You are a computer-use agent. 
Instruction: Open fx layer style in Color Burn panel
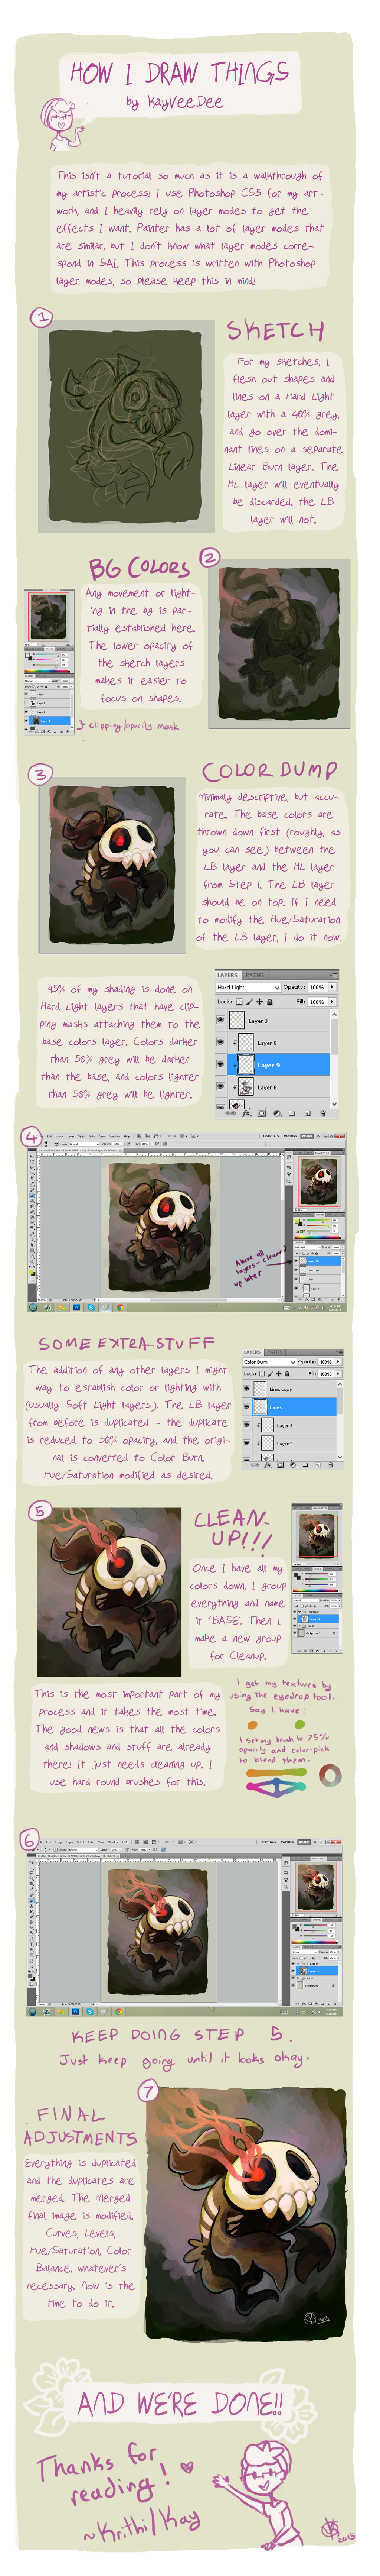coord(268,1465)
